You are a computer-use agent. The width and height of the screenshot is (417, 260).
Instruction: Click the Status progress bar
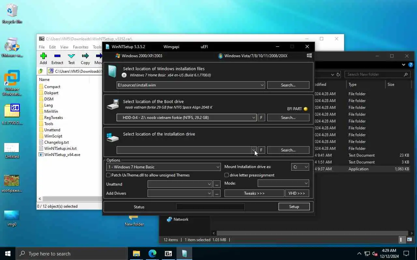click(x=210, y=207)
